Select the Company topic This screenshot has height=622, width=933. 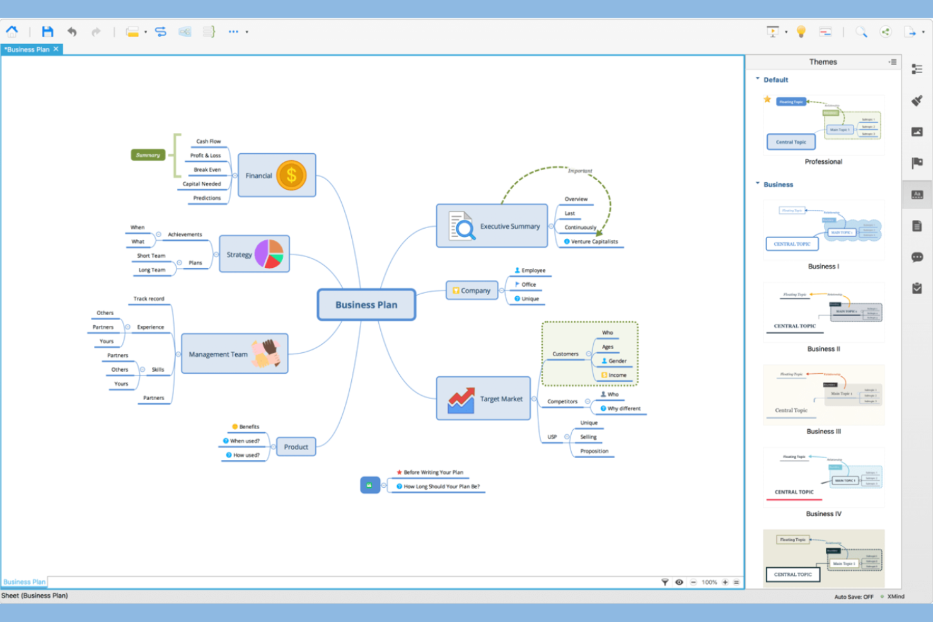(x=472, y=291)
